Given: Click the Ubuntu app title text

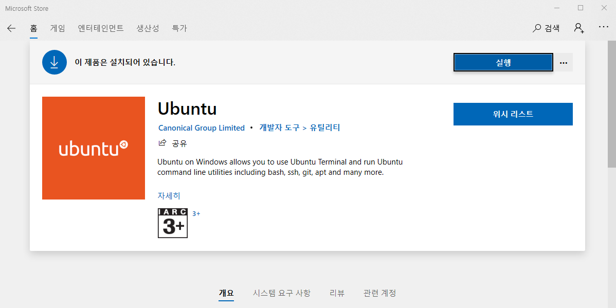Looking at the screenshot, I should coord(187,109).
